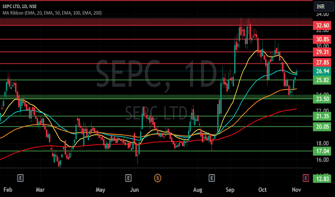The height and width of the screenshot is (197, 335).
Task: Open the earnings marker near Feb
Action: pyautogui.click(x=20, y=178)
